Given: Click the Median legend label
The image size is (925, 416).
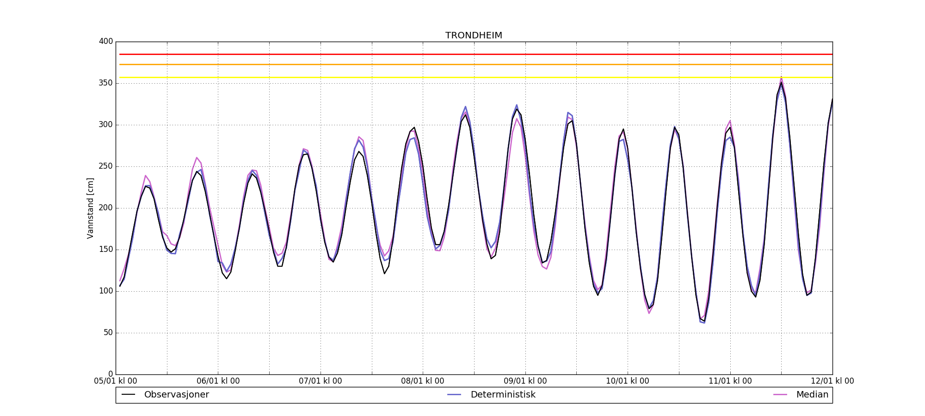Looking at the screenshot, I should point(812,395).
